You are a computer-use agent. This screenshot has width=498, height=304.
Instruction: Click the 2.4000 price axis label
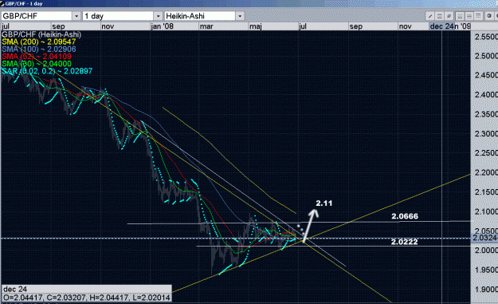point(486,95)
